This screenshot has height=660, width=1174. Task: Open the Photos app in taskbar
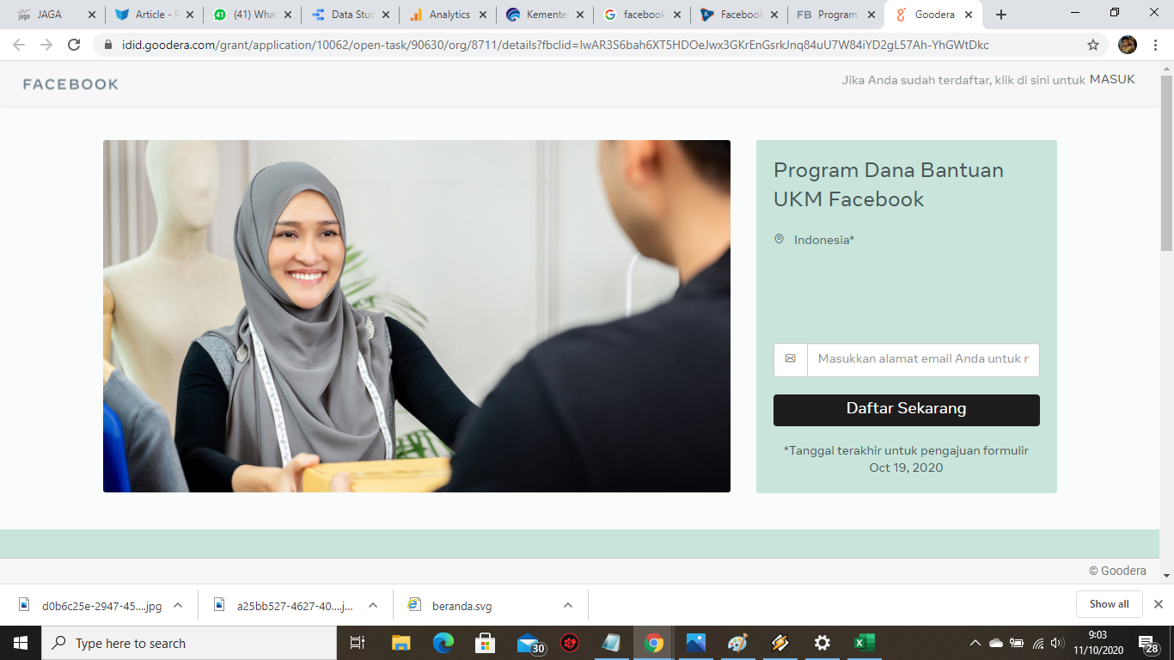tap(696, 643)
